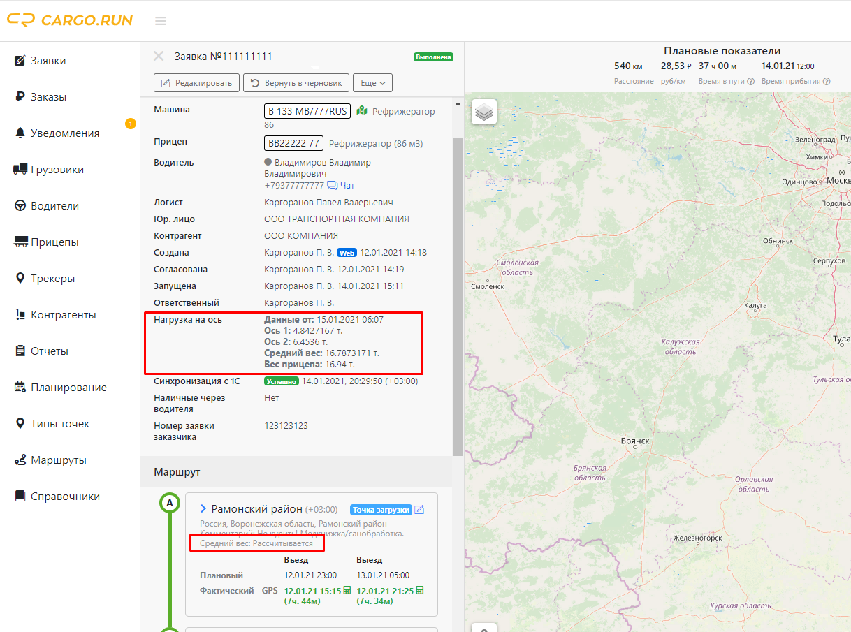This screenshot has width=851, height=632.
Task: Click the Редактировать button
Action: coord(196,82)
